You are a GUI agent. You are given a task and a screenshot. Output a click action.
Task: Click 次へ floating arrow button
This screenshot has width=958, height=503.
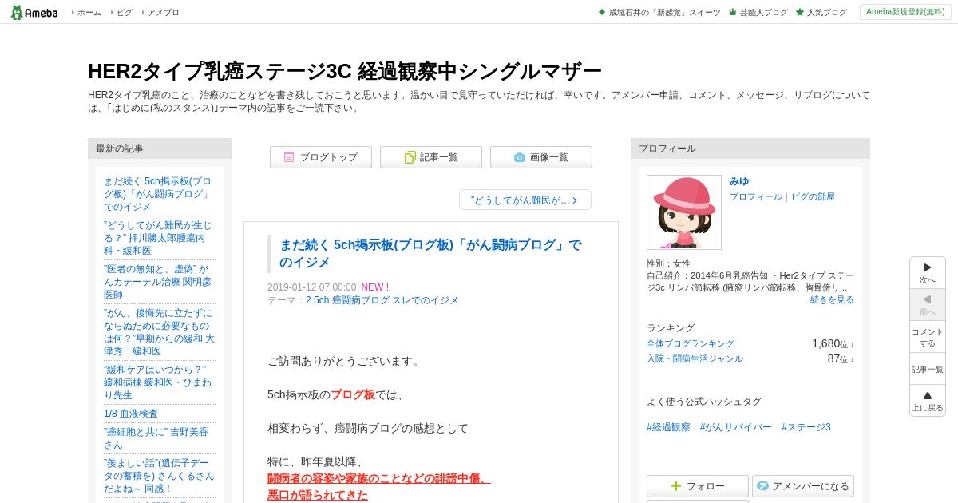(x=928, y=273)
